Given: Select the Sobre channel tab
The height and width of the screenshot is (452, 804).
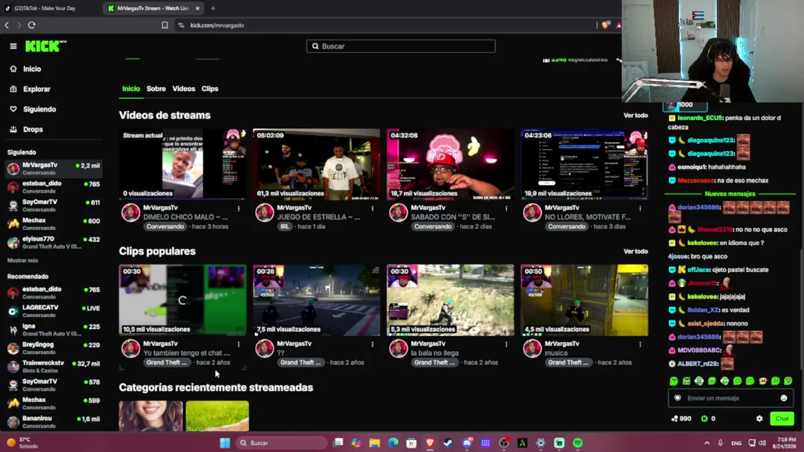Looking at the screenshot, I should point(156,89).
